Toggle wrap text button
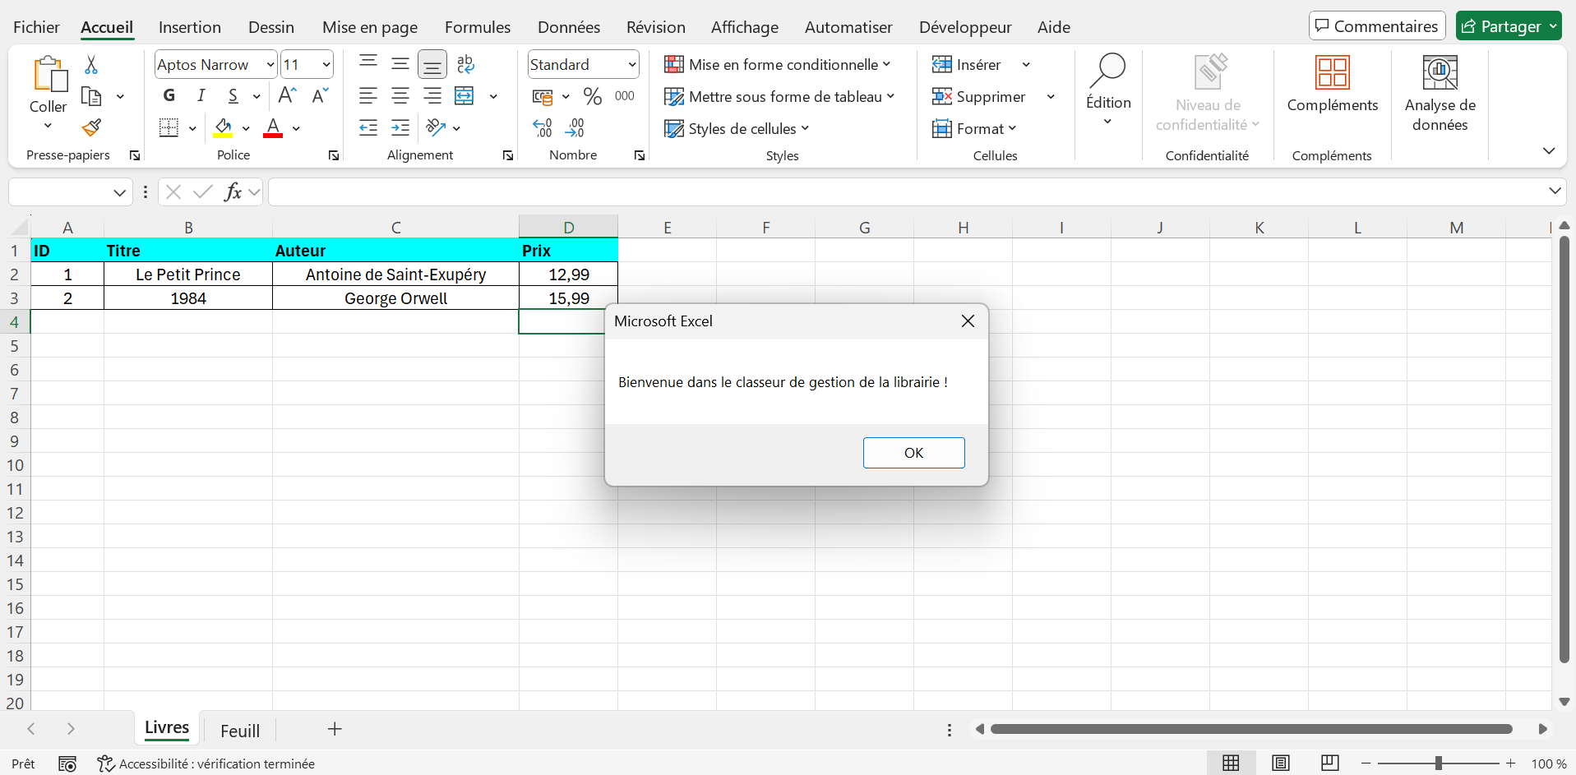Screen dimensions: 1576x775 pyautogui.click(x=465, y=64)
